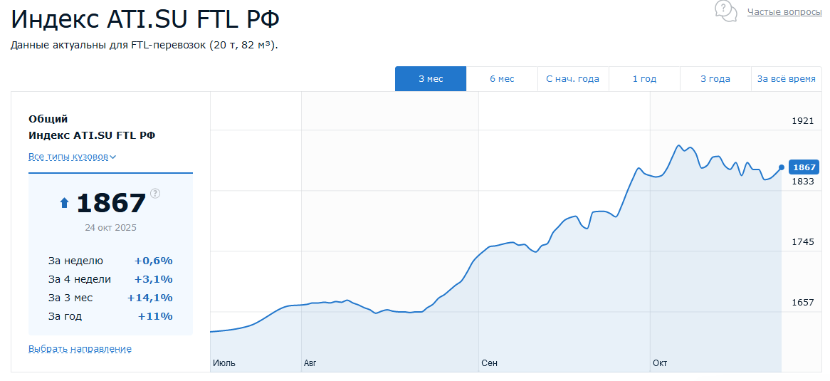Screen dimensions: 830x381
Task: Click the 1745 y-axis value
Action: [x=802, y=242]
